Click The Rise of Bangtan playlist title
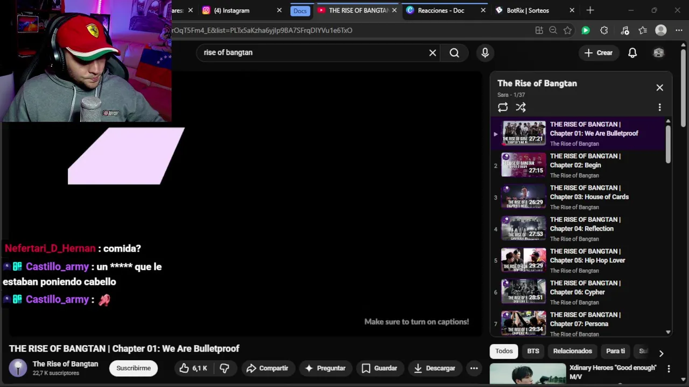689x387 pixels. click(x=537, y=83)
